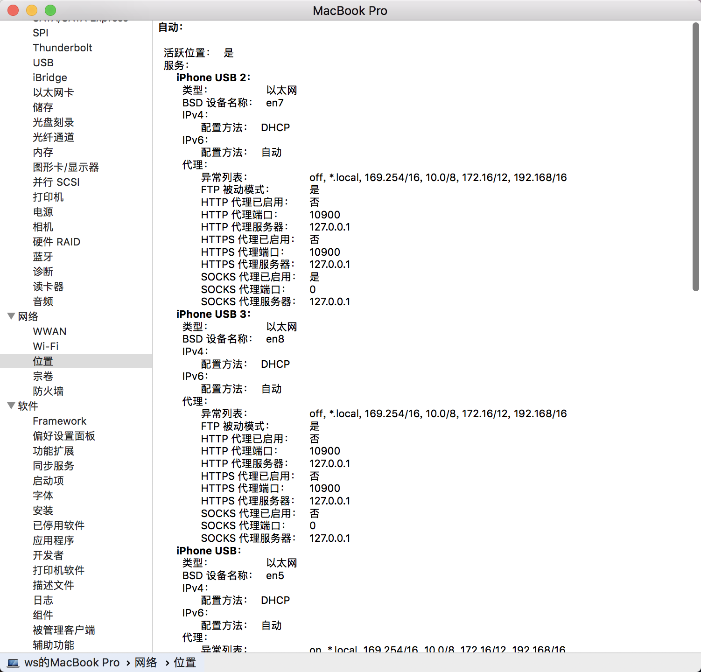Click the vertical scrollbar in the details pane
Screen dimensions: 701x672
pos(695,157)
